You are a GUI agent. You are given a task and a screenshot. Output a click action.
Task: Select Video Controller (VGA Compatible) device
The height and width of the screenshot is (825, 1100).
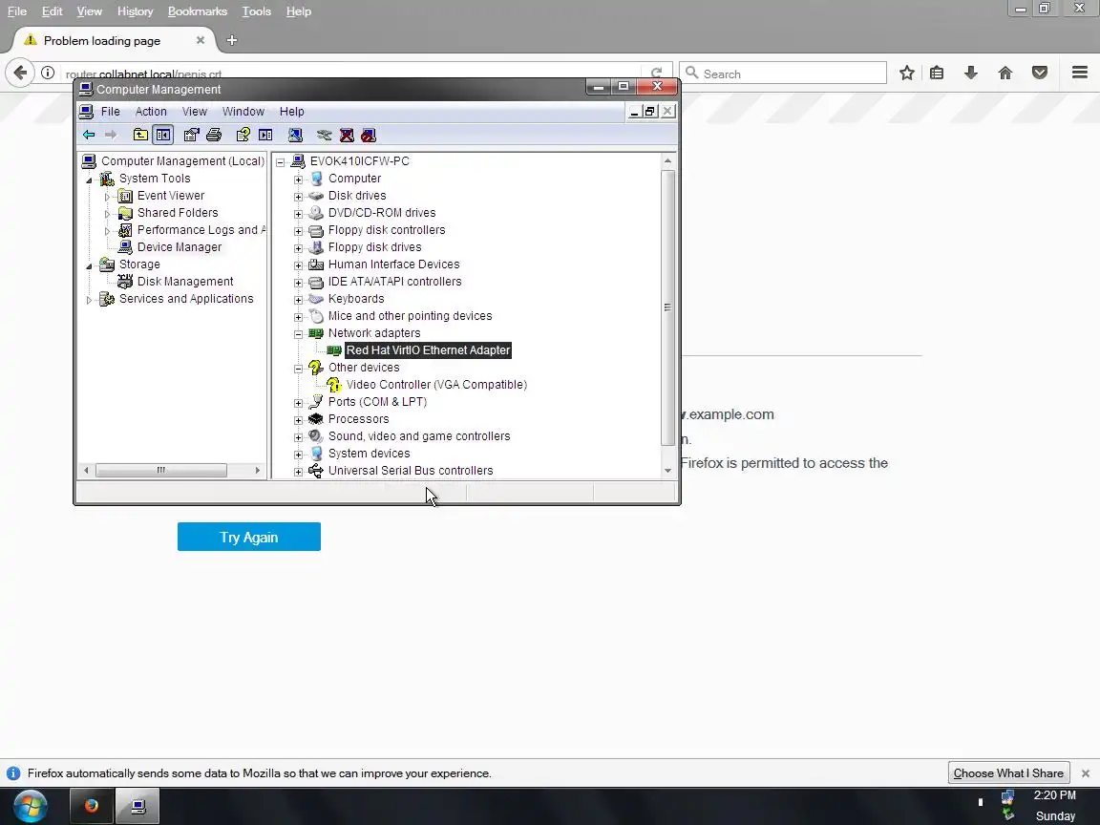[x=436, y=385]
